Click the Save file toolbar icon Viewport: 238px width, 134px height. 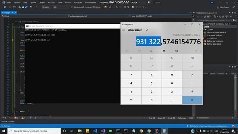click(x=23, y=7)
